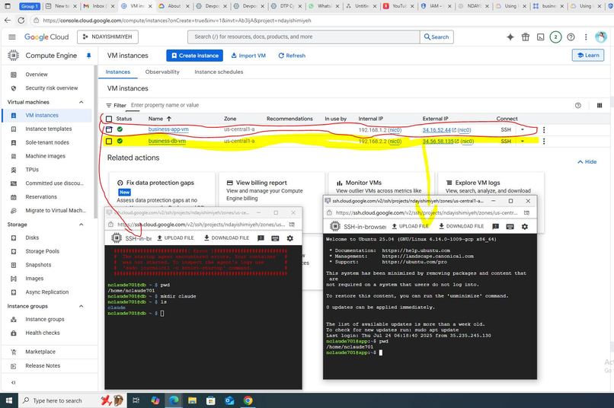Open keyboard icon in right SSH window
This screenshot has width=614, height=408.
(510, 227)
